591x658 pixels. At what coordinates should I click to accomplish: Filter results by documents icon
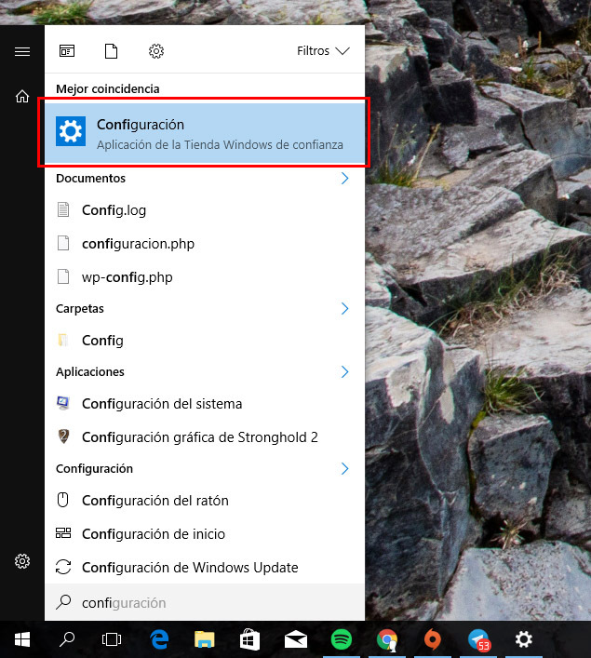pyautogui.click(x=112, y=51)
